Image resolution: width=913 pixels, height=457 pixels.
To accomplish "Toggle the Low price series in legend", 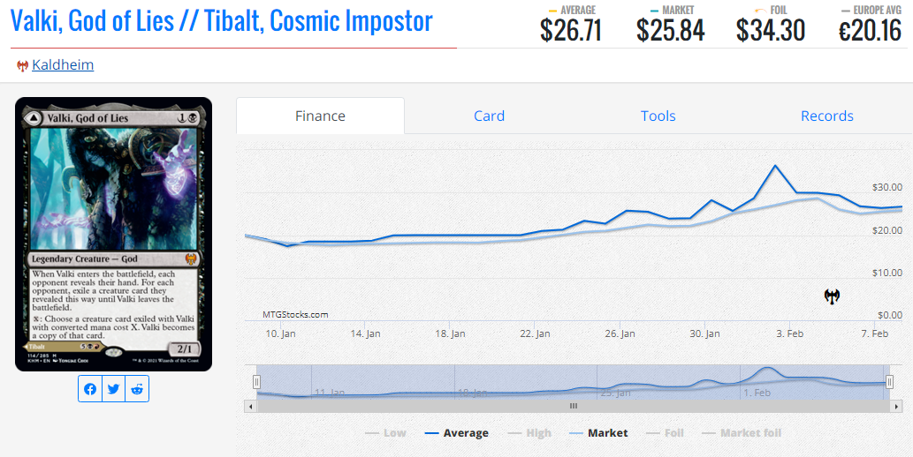I will [385, 433].
